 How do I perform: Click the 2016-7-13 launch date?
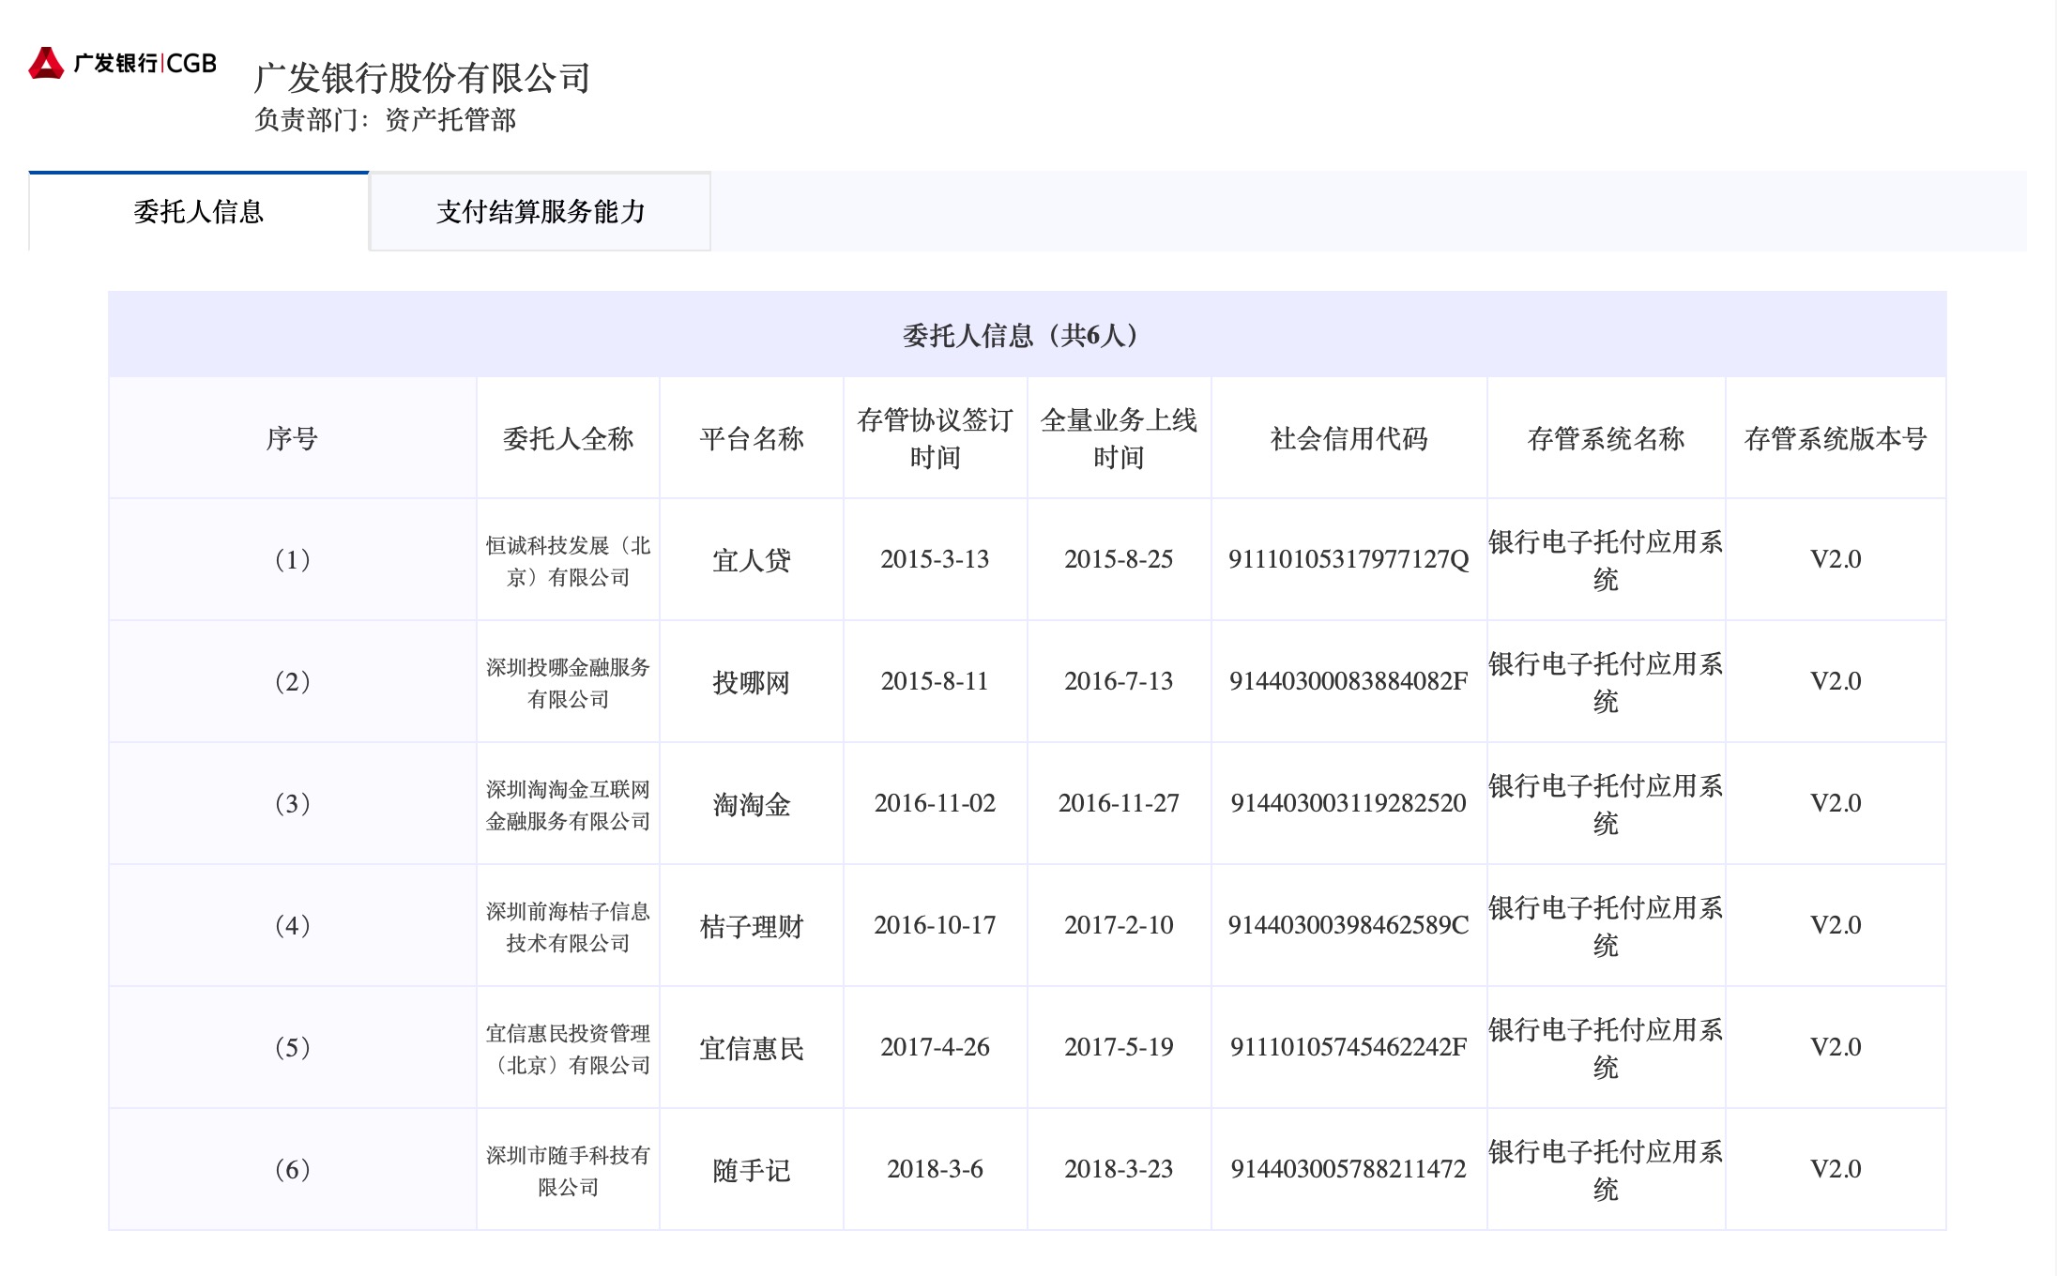tap(1119, 681)
